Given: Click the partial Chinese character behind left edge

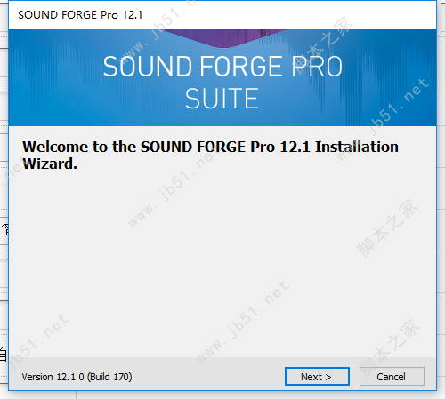Looking at the screenshot, I should coord(5,230).
